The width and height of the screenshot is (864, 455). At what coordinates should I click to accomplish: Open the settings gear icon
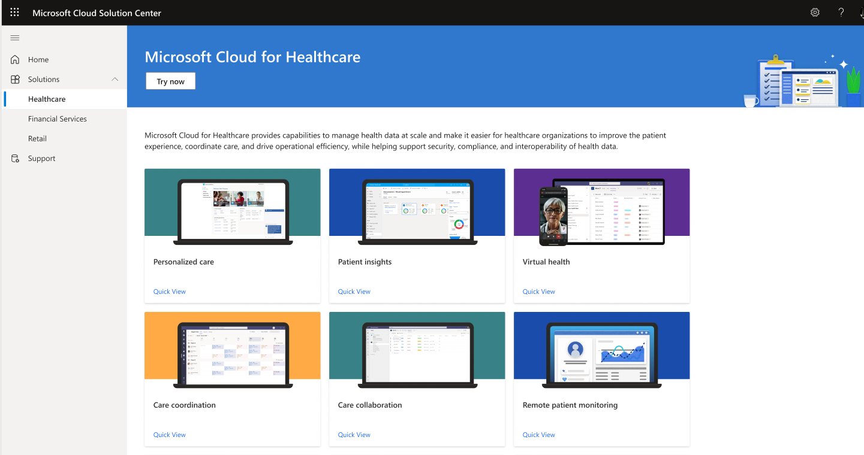click(x=815, y=13)
